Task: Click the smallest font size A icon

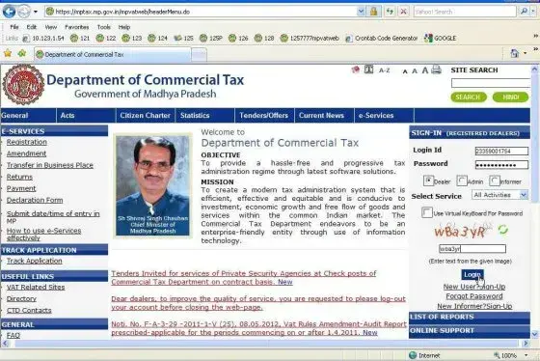Action: 405,71
